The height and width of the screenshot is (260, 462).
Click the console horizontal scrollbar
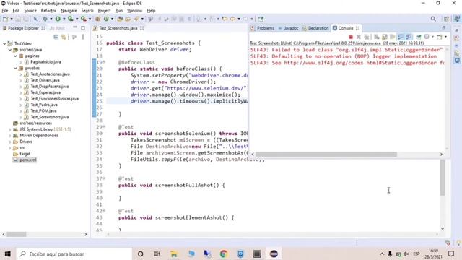click(x=326, y=154)
